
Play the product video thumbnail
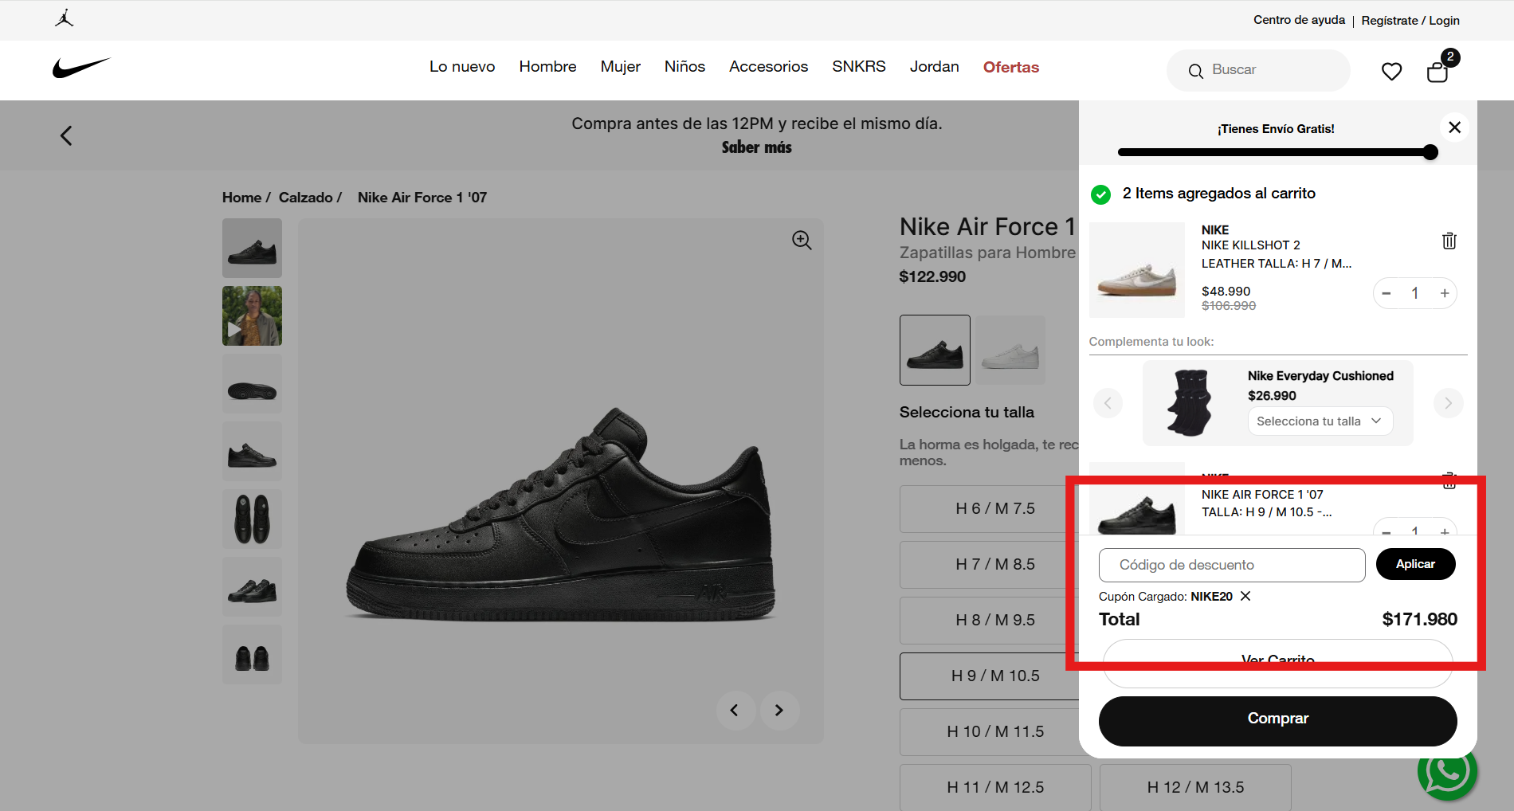tap(252, 315)
